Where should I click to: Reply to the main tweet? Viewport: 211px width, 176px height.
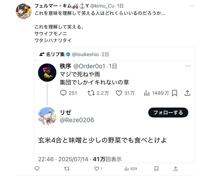pyautogui.click(x=37, y=169)
